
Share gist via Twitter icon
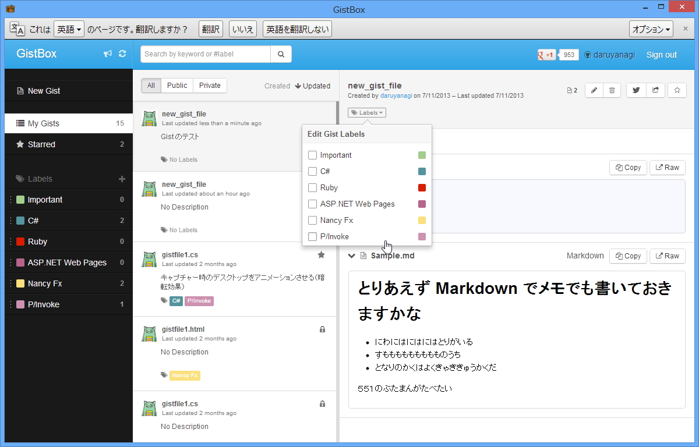coord(636,90)
